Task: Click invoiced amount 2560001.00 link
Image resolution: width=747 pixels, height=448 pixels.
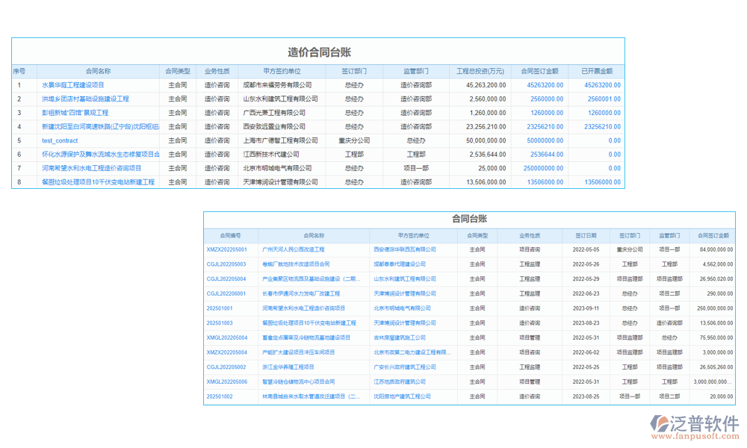Action: tap(604, 99)
